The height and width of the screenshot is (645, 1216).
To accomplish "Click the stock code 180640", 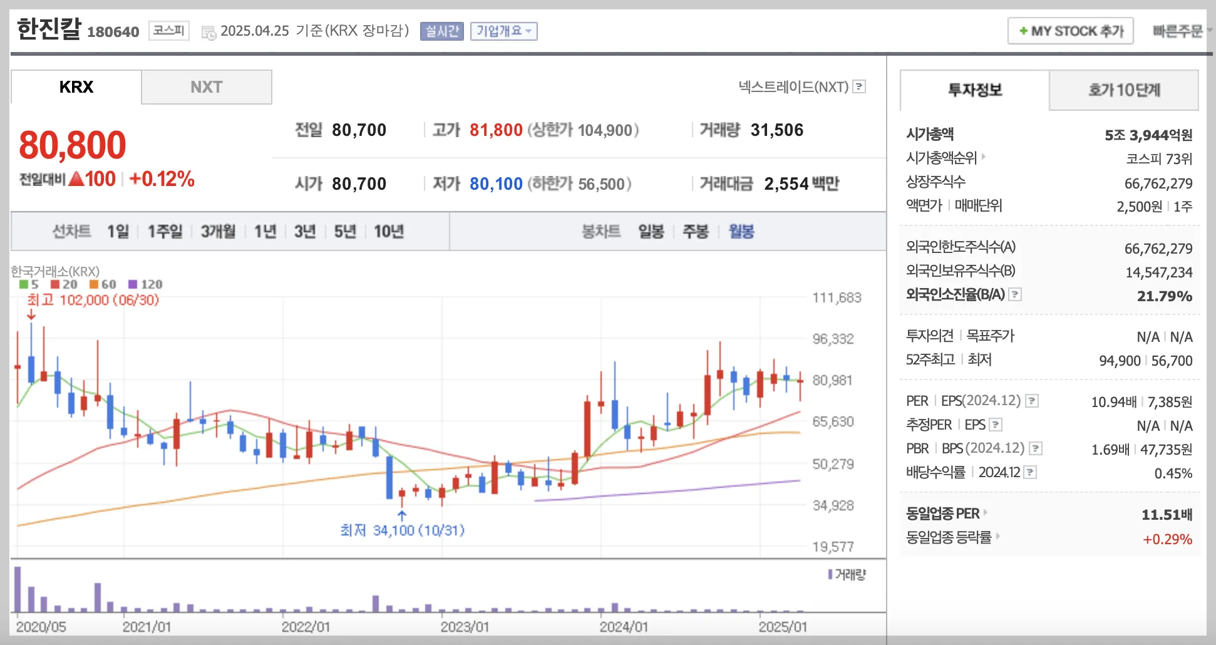I will pos(113,32).
